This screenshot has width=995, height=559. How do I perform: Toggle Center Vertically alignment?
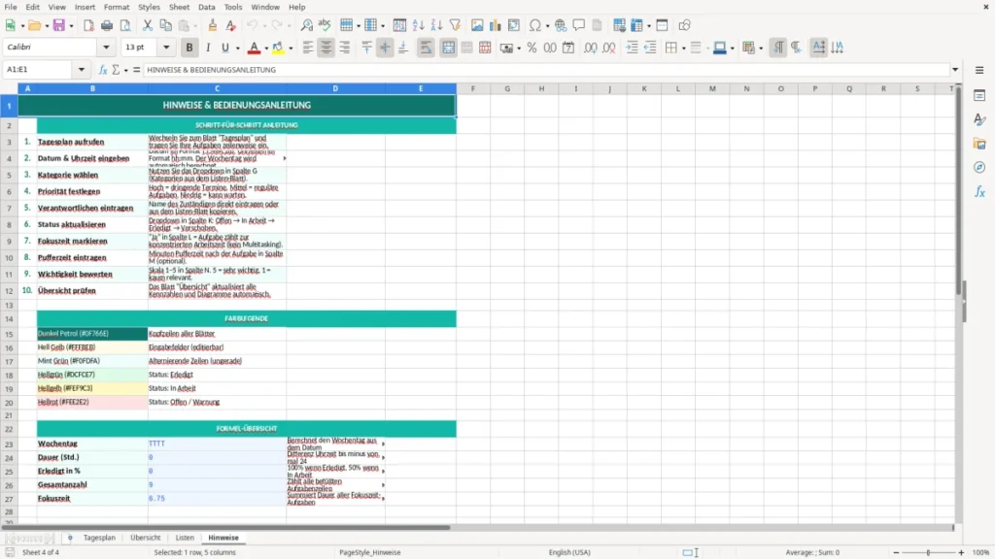click(x=385, y=48)
